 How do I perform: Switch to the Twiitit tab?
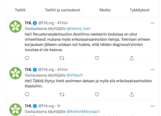click(20, 10)
